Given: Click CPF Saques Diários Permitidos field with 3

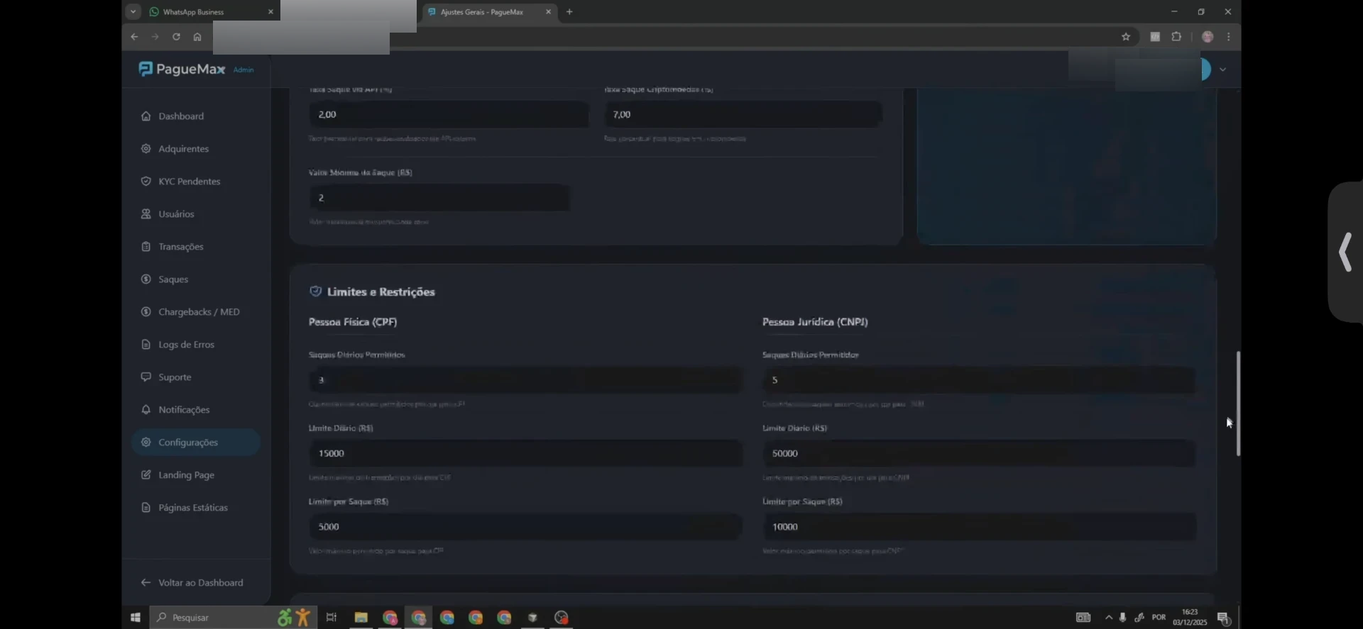Looking at the screenshot, I should pyautogui.click(x=526, y=380).
